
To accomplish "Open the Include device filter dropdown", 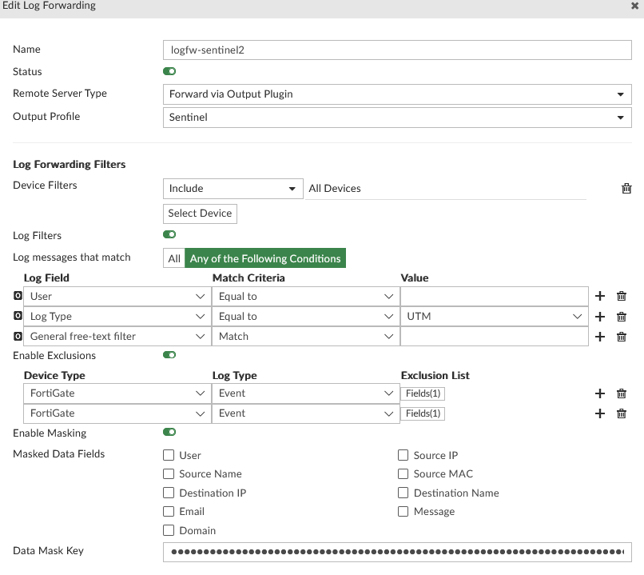I will click(x=233, y=189).
